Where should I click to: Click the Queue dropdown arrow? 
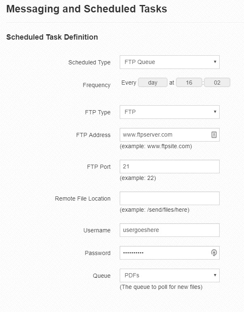coord(215,275)
